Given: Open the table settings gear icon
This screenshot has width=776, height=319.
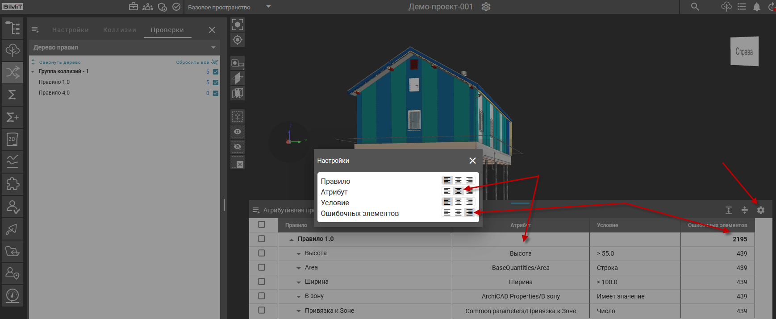Looking at the screenshot, I should click(761, 210).
